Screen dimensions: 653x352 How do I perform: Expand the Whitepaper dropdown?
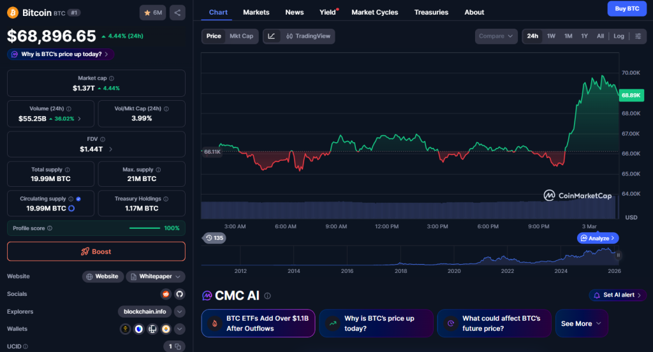156,276
